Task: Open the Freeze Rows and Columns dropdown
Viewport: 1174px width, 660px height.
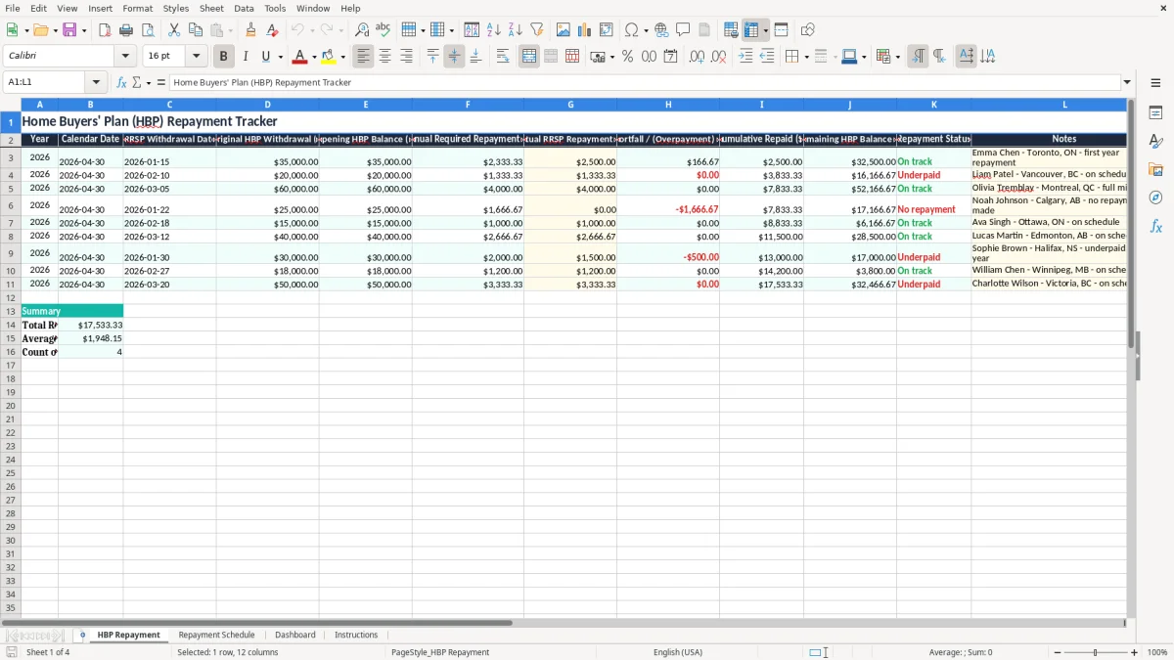Action: 765,30
